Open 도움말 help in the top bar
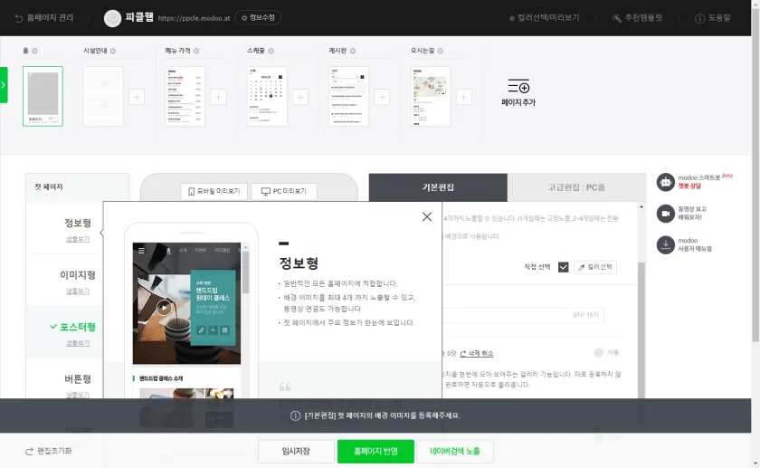Image resolution: width=760 pixels, height=468 pixels. tap(713, 18)
